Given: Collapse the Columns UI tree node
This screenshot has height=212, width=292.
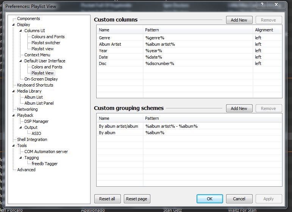Looking at the screenshot, I should tap(21, 31).
